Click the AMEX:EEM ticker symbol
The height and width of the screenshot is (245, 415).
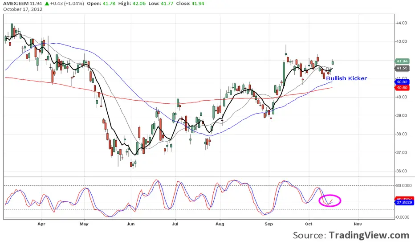(16, 4)
